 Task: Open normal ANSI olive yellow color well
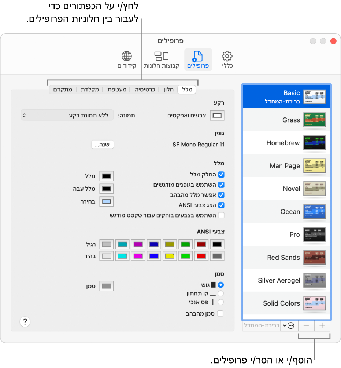[x=170, y=244]
